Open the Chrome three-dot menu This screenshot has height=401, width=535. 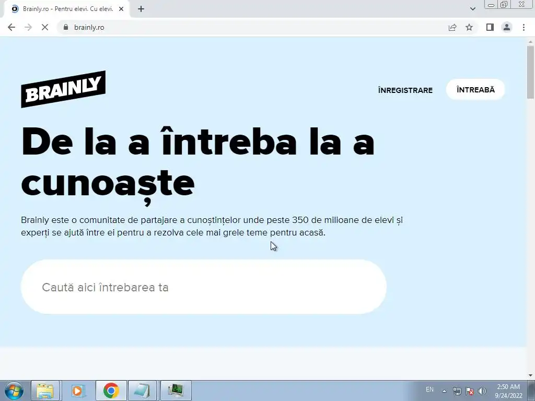[524, 27]
